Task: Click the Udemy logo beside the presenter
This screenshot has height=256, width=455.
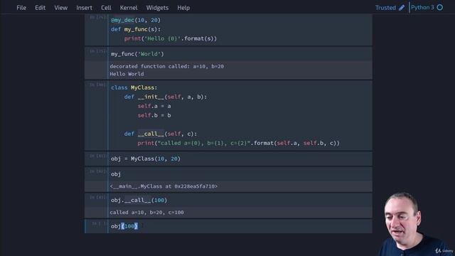Action: [x=444, y=250]
